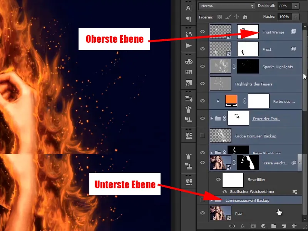Open the Deckkraft opacity dropdown arrow
The width and height of the screenshot is (308, 231).
coord(296,6)
